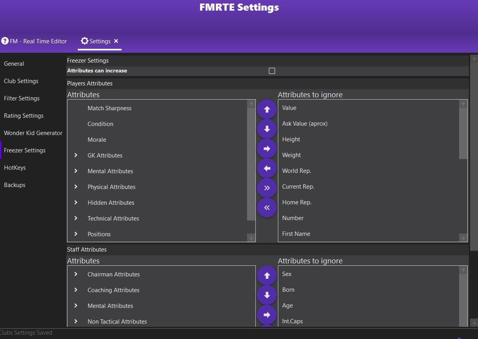Expand the Technical Attributes group
478x339 pixels.
coord(76,218)
